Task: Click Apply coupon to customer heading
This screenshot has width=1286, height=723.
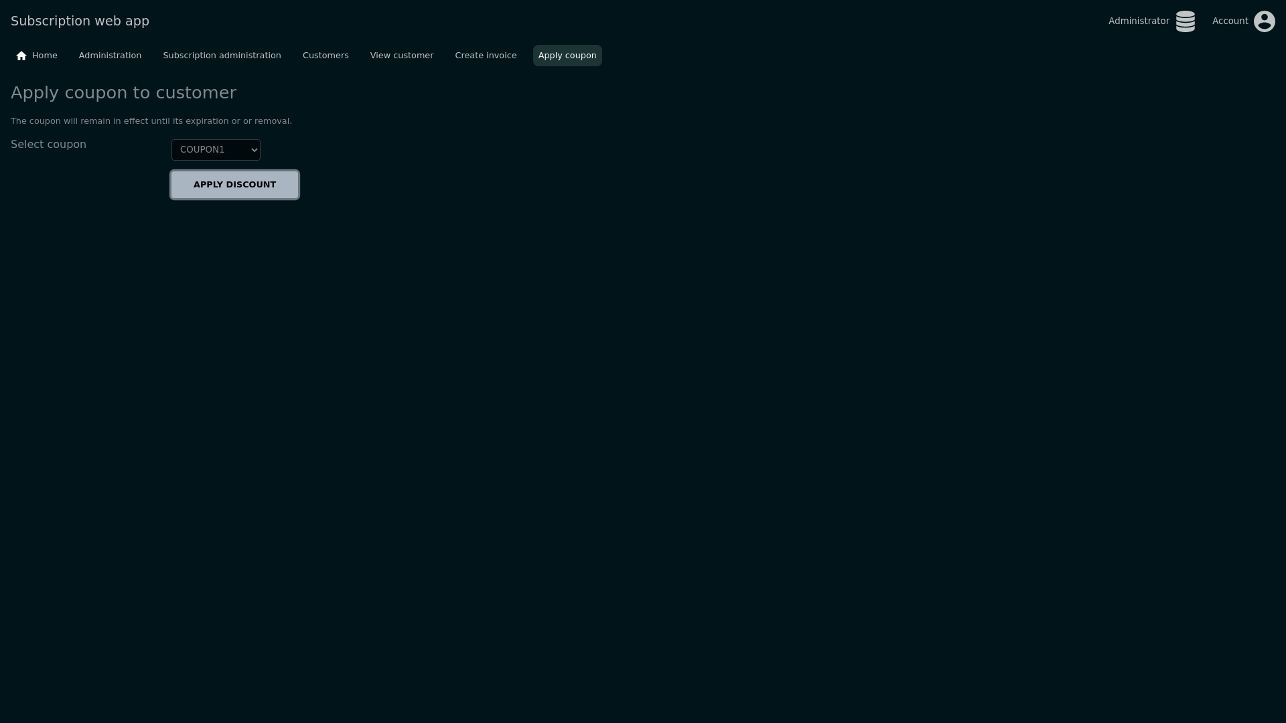Action: click(x=123, y=93)
